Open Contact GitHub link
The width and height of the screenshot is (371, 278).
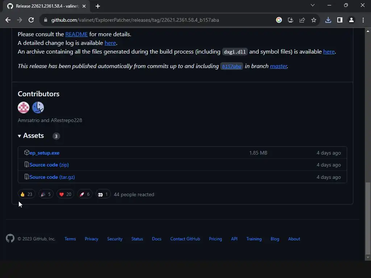(x=185, y=239)
